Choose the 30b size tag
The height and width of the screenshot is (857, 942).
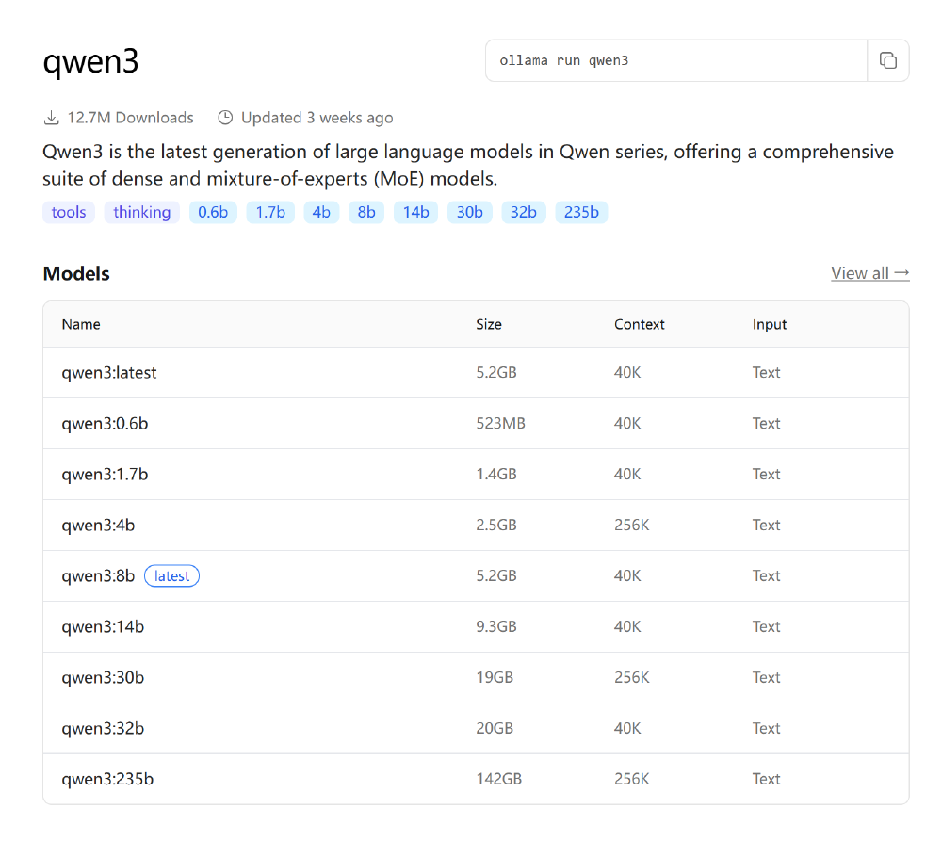click(470, 212)
